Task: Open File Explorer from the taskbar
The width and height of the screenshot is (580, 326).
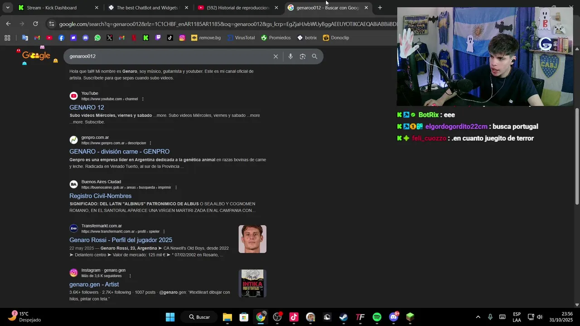Action: [x=227, y=317]
